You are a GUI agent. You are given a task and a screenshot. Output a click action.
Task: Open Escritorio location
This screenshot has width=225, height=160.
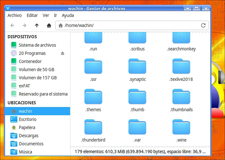coord(37,119)
